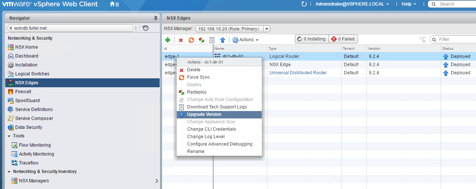This screenshot has height=189, width=476.
Task: Click the Logical Switches icon
Action: [x=11, y=74]
